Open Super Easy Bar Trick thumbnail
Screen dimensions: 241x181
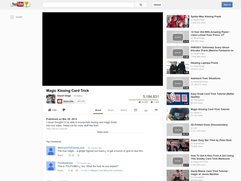(178, 145)
